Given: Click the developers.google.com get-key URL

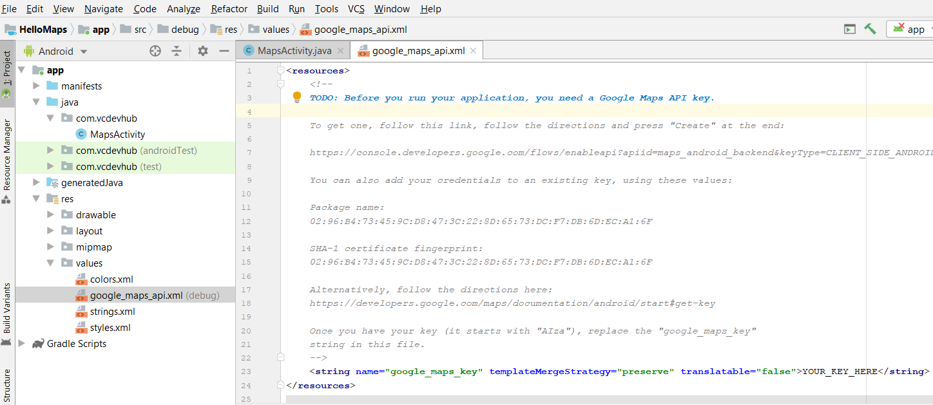Looking at the screenshot, I should point(512,303).
